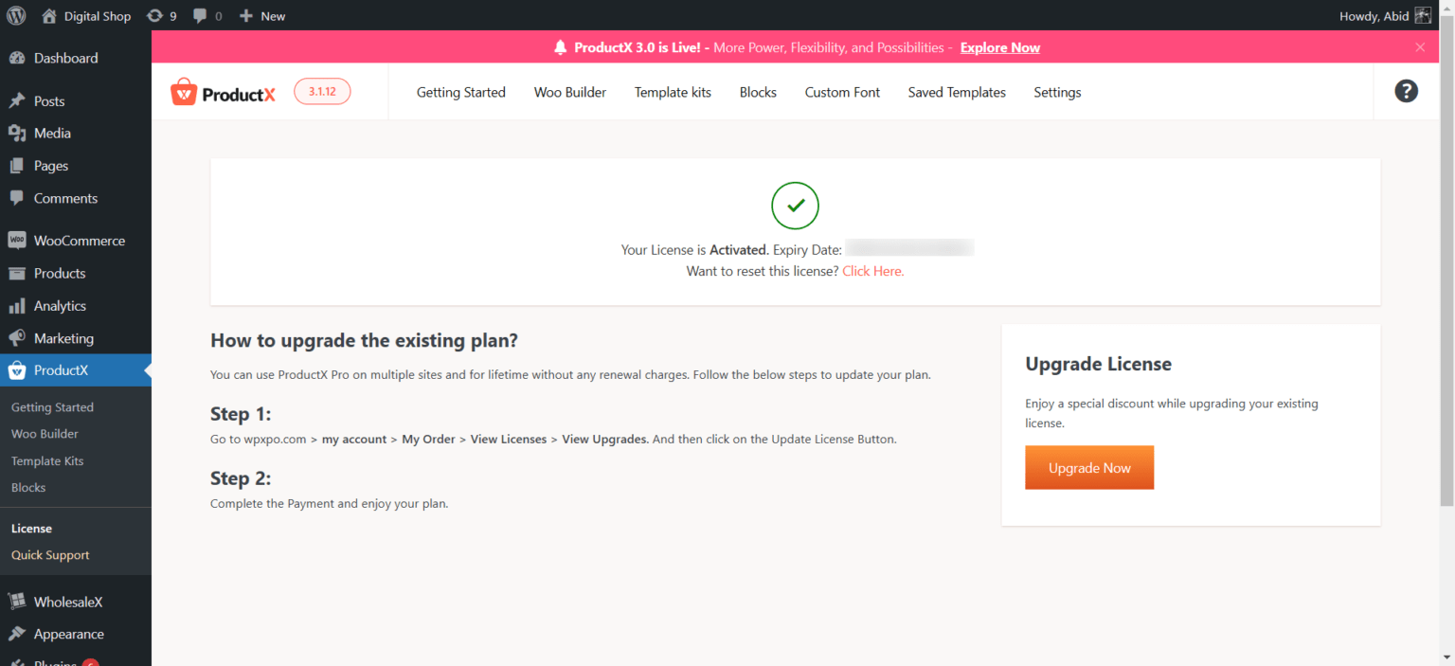Reset the license via Click Here
This screenshot has width=1455, height=666.
tap(872, 271)
